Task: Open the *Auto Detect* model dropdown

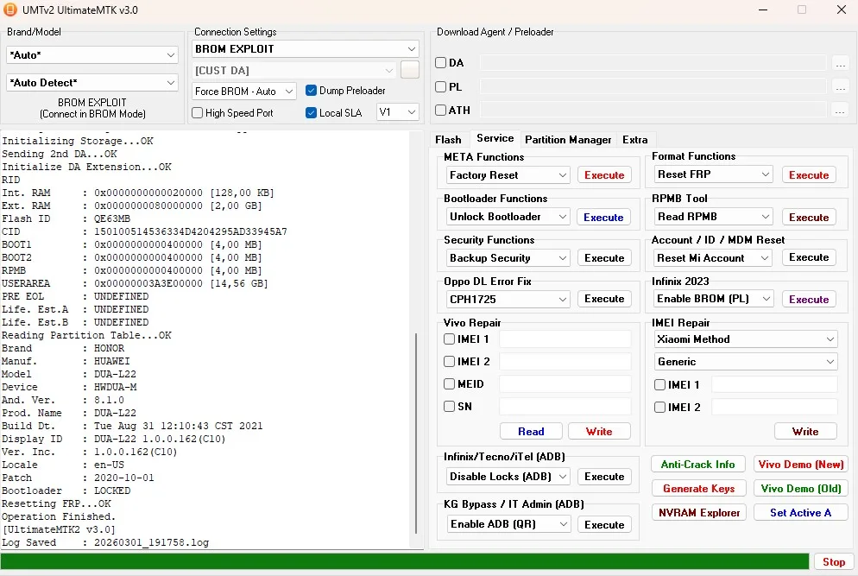Action: [91, 83]
